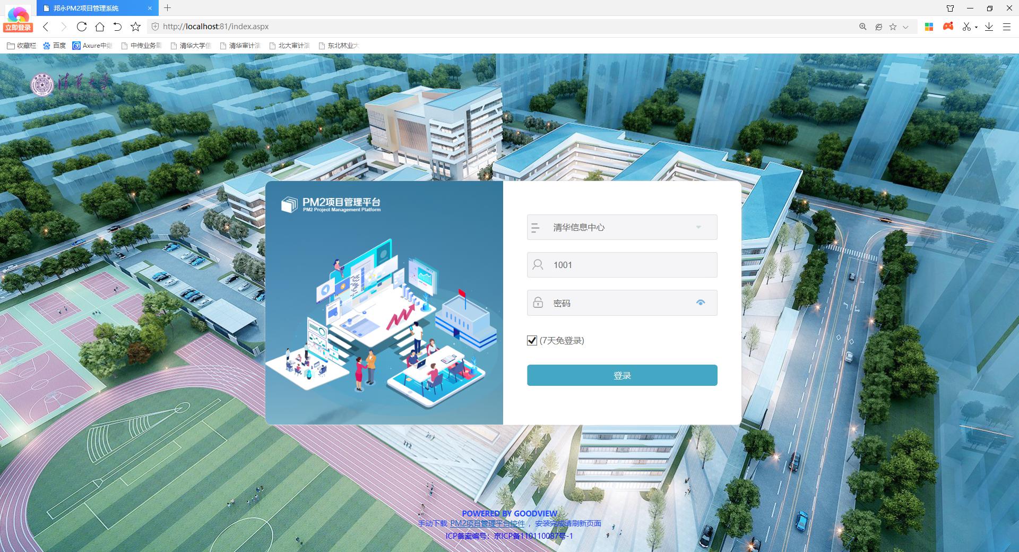This screenshot has height=552, width=1019.
Task: Uncheck the 7天免登录 checkbox
Action: [532, 341]
